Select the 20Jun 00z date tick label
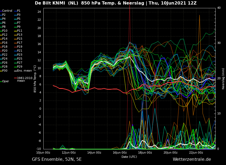The image size is (226, 165). point(170,153)
